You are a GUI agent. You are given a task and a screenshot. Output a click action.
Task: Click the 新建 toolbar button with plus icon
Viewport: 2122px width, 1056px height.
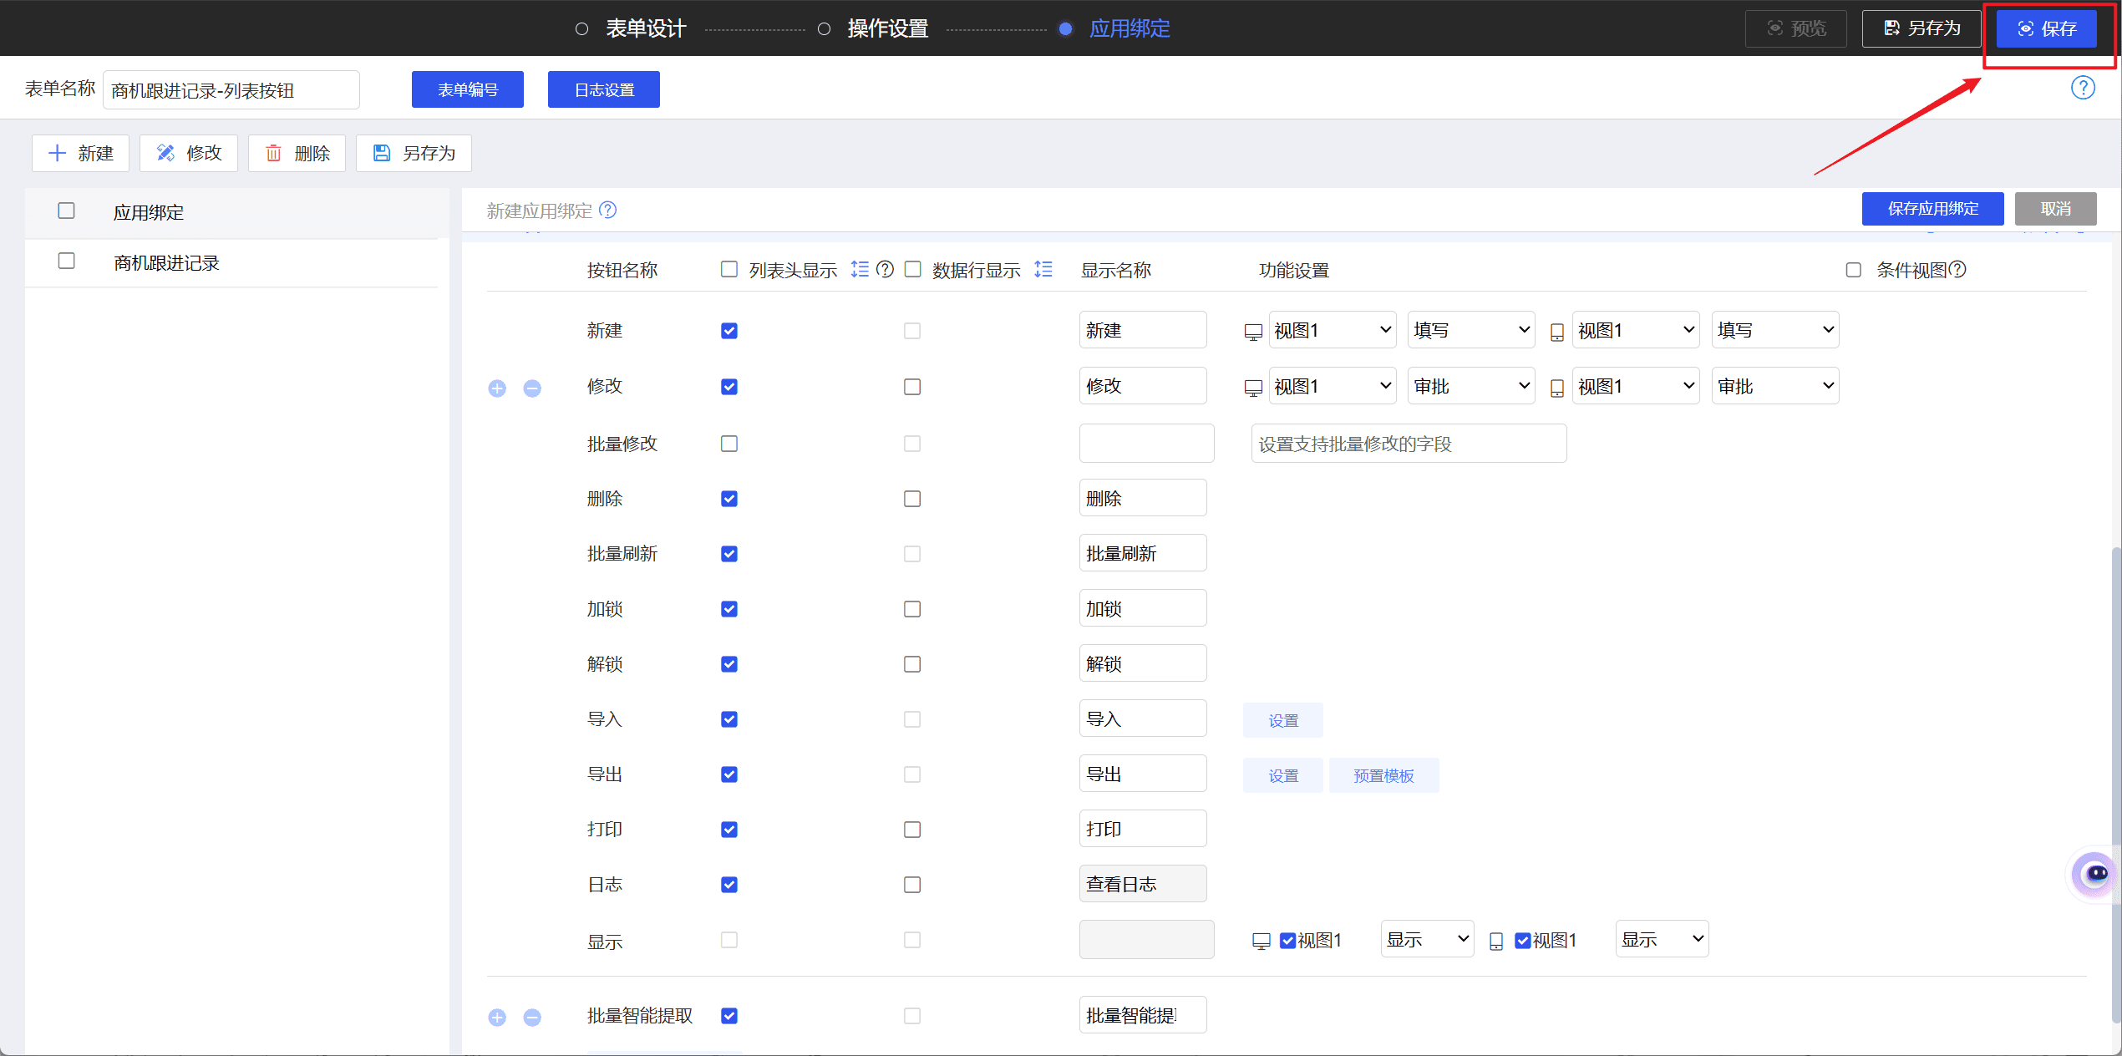(x=80, y=153)
